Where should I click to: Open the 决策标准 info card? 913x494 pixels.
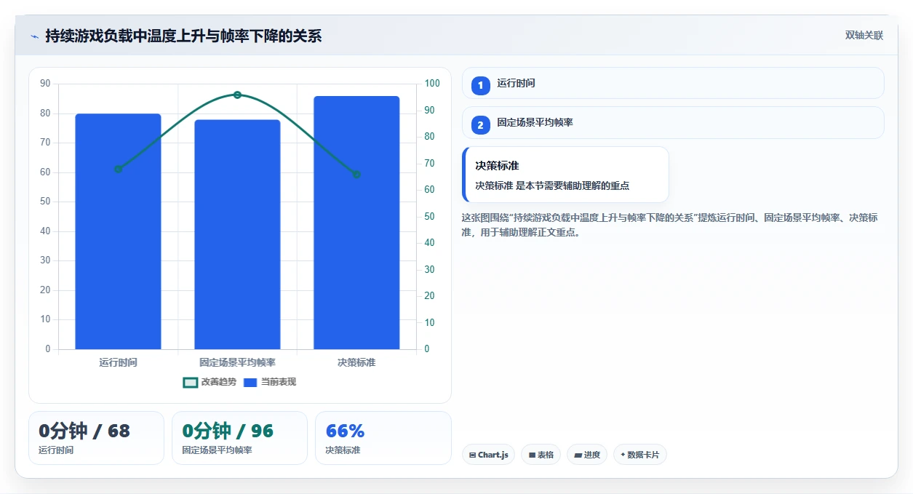(565, 175)
